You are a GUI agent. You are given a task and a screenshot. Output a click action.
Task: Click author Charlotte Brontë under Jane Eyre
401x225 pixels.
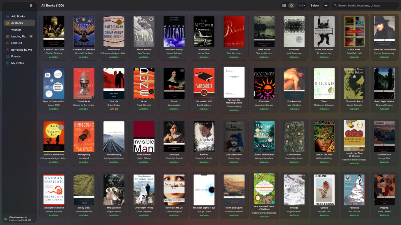point(174,158)
